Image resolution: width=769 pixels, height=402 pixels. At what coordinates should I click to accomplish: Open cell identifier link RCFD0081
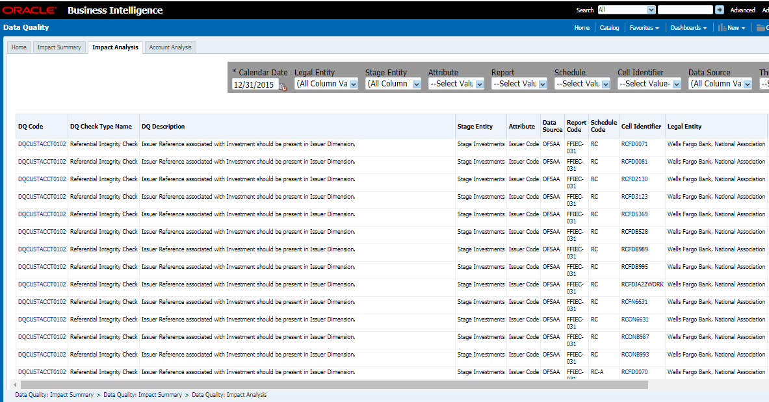click(634, 162)
